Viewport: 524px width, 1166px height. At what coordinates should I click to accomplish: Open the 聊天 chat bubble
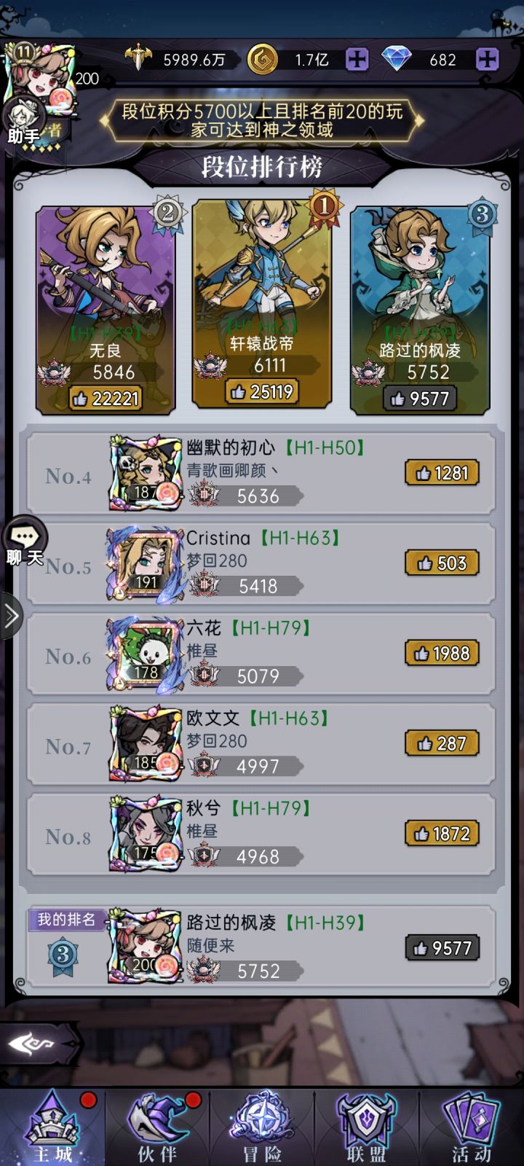tap(25, 544)
